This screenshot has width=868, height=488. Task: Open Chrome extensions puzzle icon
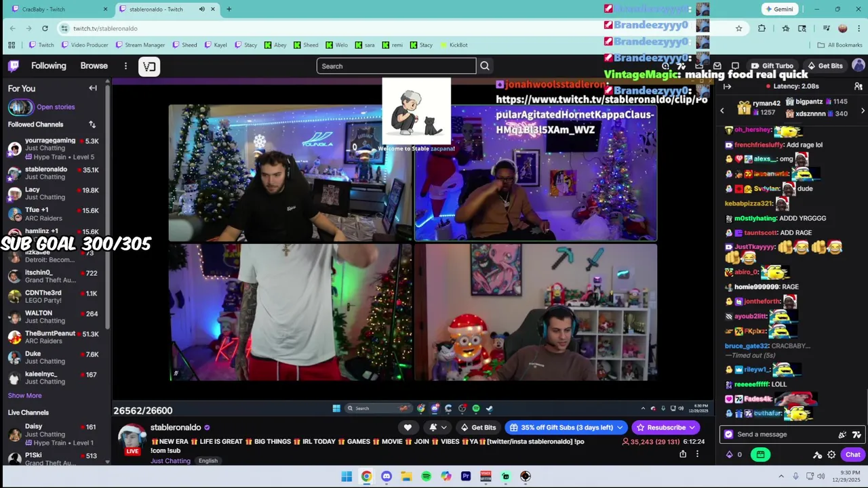click(x=762, y=28)
